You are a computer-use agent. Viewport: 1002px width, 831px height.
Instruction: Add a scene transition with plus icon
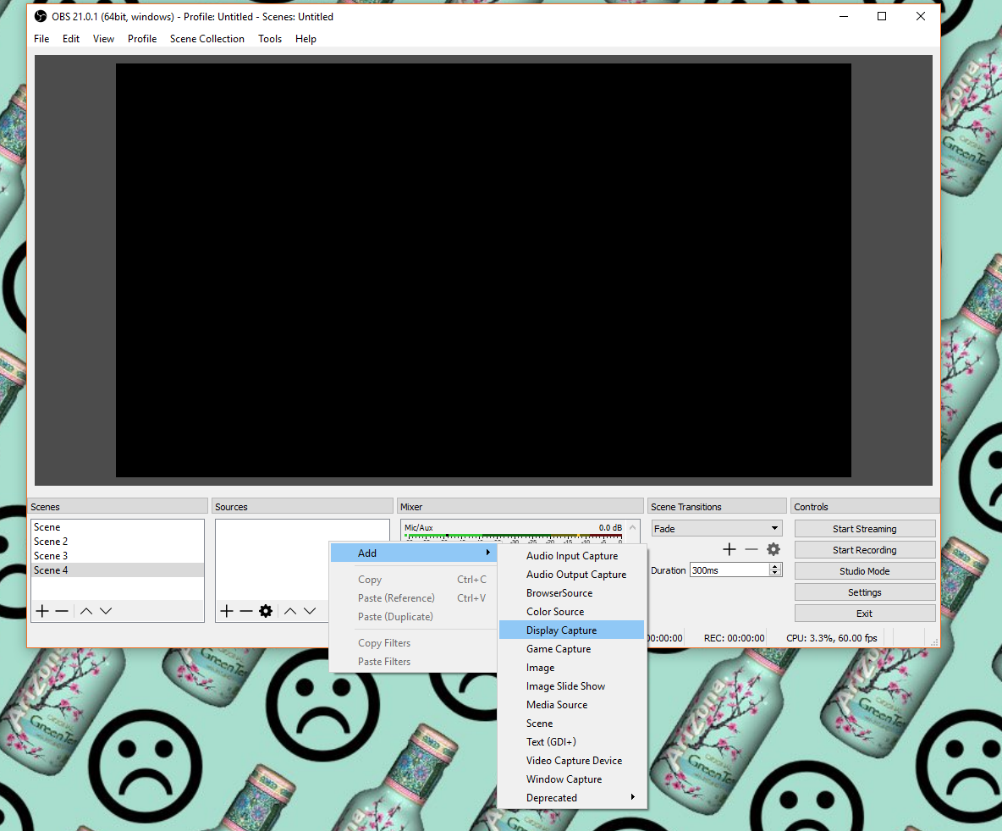(729, 549)
